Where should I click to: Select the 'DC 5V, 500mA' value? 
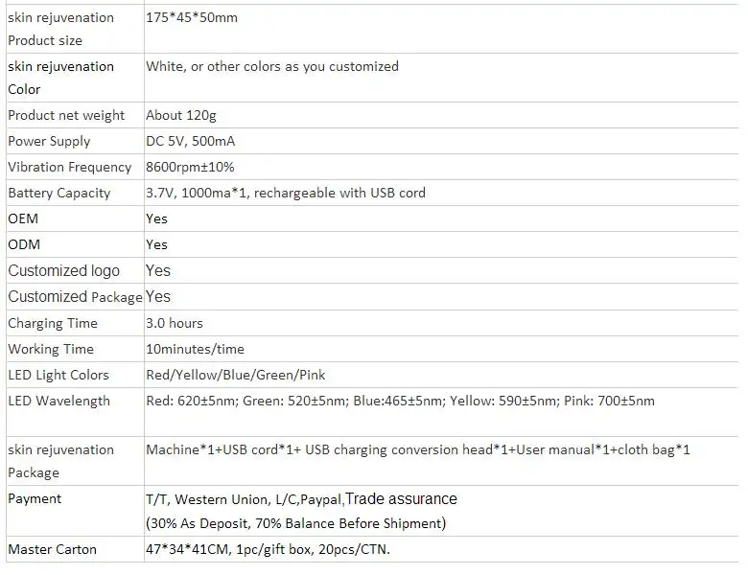190,141
